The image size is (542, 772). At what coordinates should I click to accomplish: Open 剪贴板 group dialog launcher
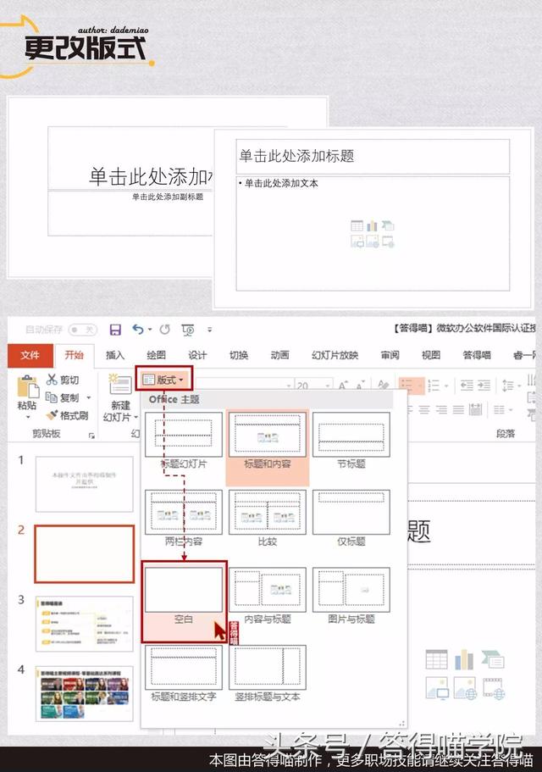coord(91,436)
